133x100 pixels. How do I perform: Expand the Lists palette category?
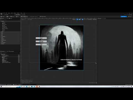pyautogui.click(x=1, y=34)
